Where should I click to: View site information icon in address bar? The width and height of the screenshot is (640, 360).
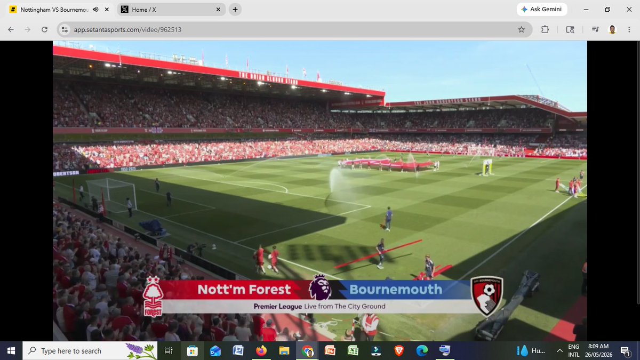click(65, 30)
